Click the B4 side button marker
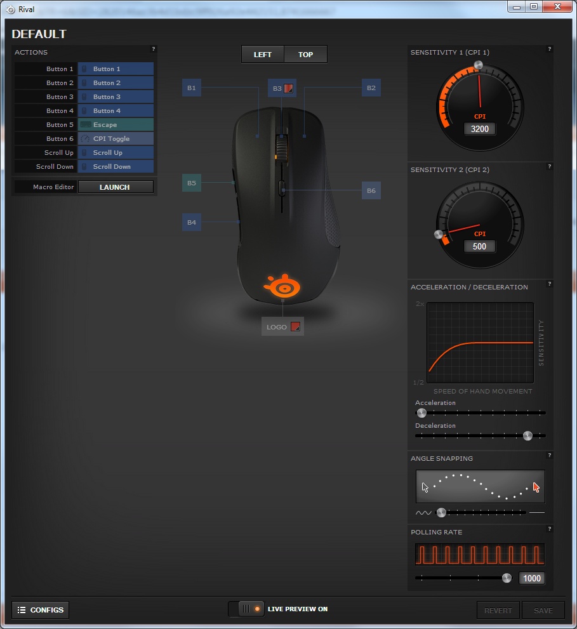577x629 pixels. [192, 222]
